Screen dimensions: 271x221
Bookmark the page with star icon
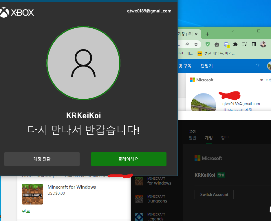click(x=196, y=45)
